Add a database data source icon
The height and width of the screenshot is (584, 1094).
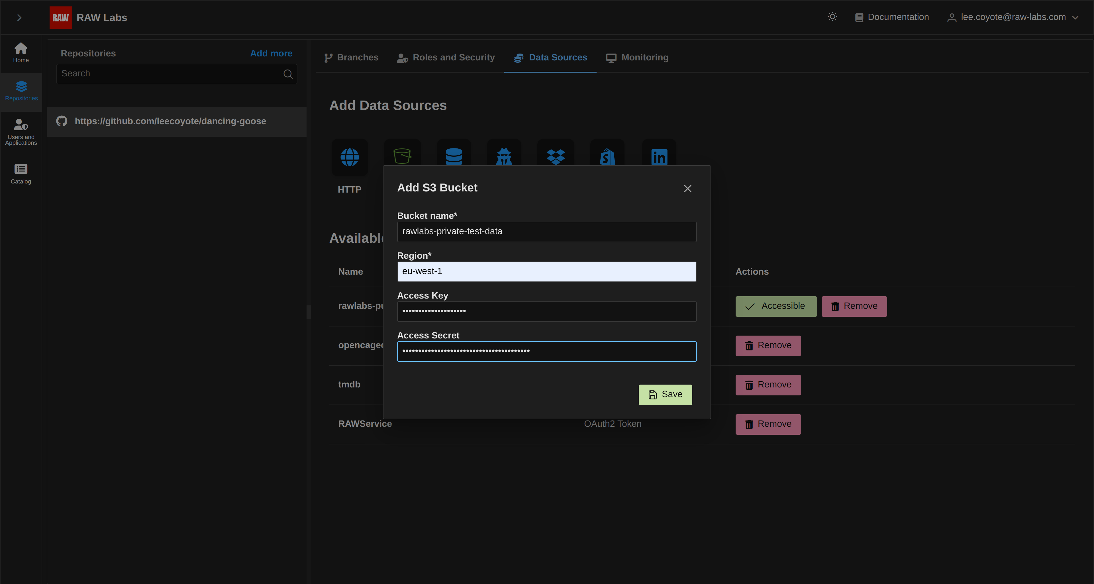click(x=454, y=153)
